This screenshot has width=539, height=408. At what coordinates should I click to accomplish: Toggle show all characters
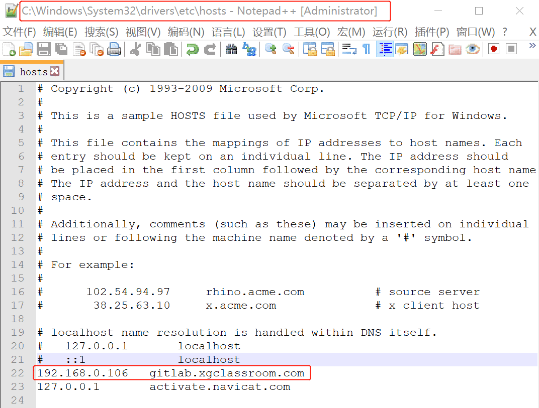point(365,49)
